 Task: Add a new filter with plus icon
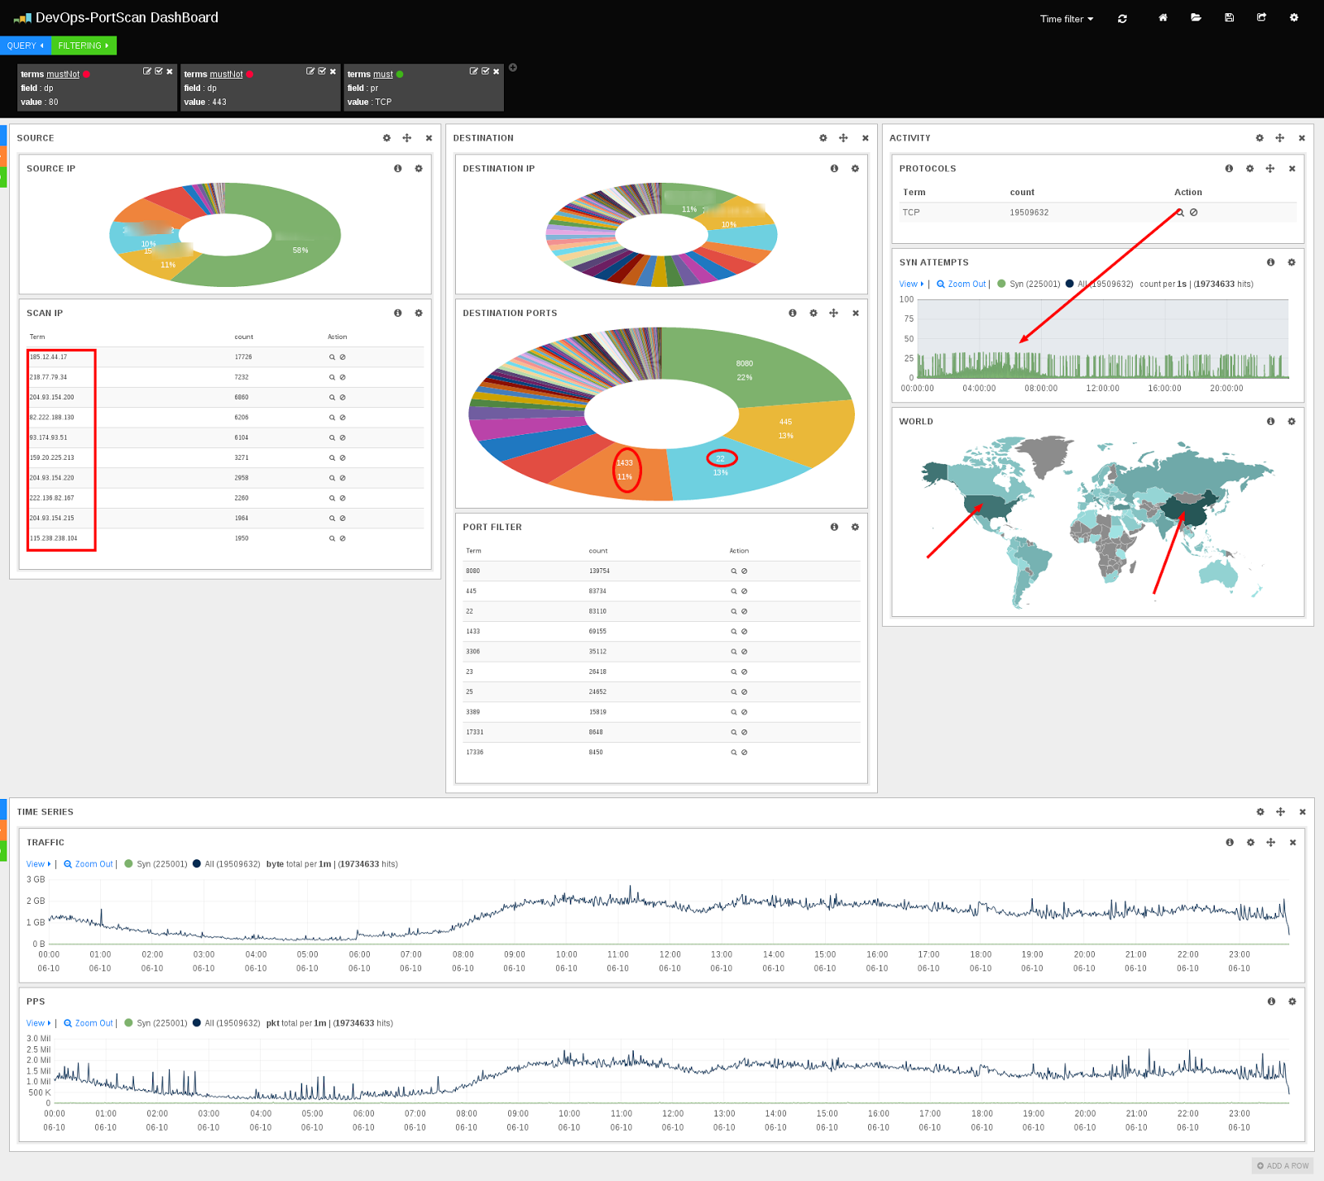pos(513,68)
